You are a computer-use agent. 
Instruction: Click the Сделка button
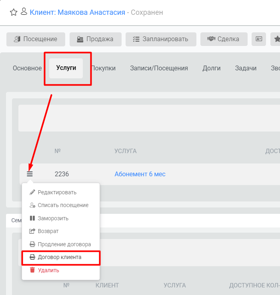click(x=224, y=39)
